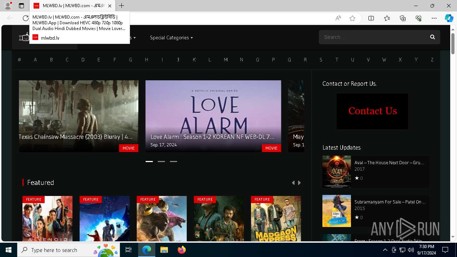The image size is (457, 257).
Task: Click MOVIE tag on Love Alarm slide
Action: [x=271, y=148]
